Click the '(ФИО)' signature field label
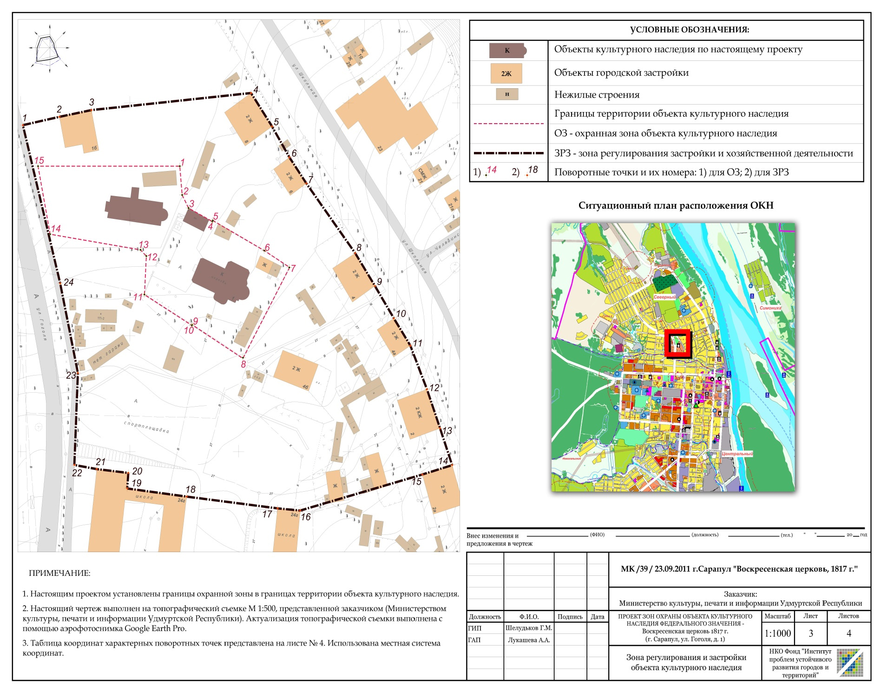 click(x=597, y=535)
